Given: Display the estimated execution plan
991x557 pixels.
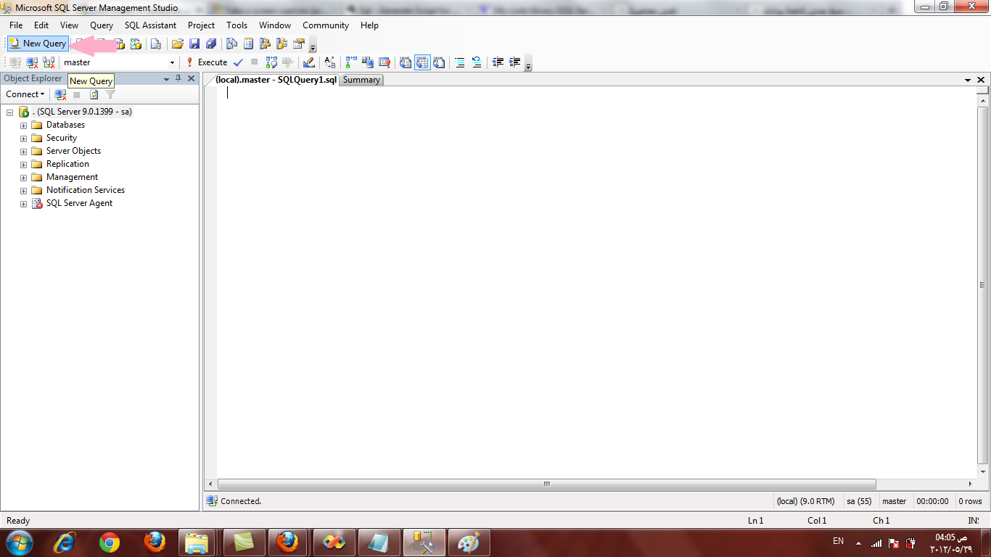Looking at the screenshot, I should 271,62.
